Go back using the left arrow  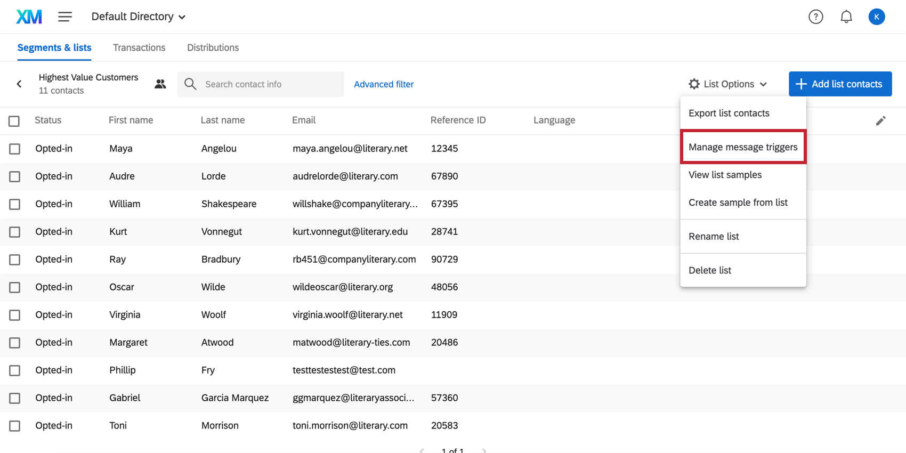coord(19,84)
